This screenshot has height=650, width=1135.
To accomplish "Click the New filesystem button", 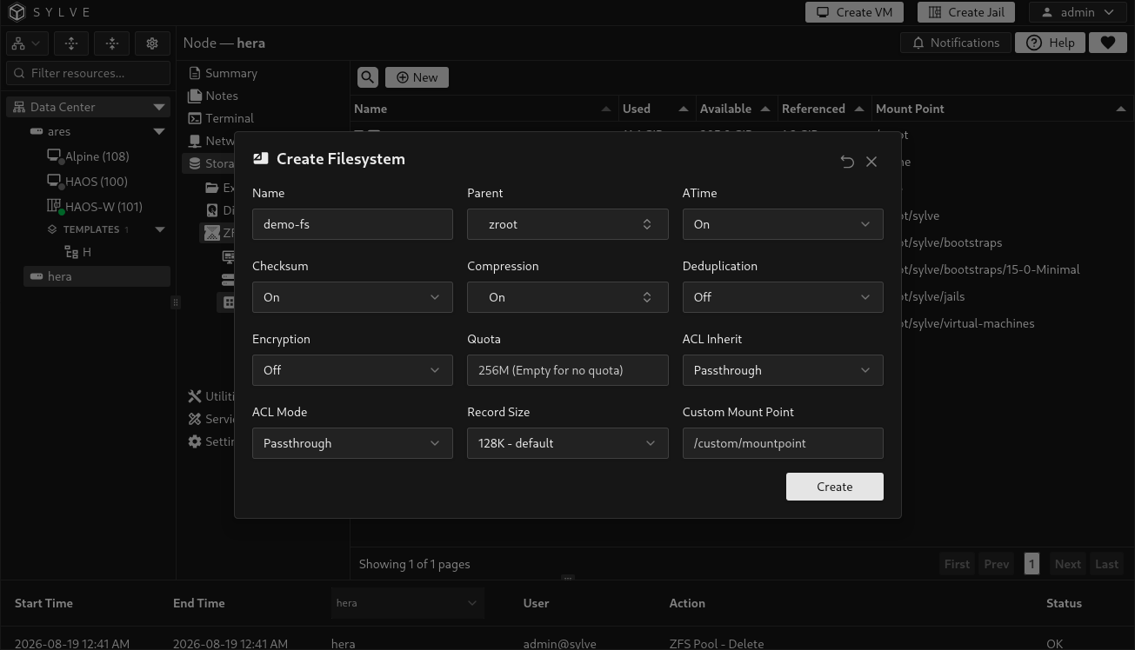I will pyautogui.click(x=417, y=77).
